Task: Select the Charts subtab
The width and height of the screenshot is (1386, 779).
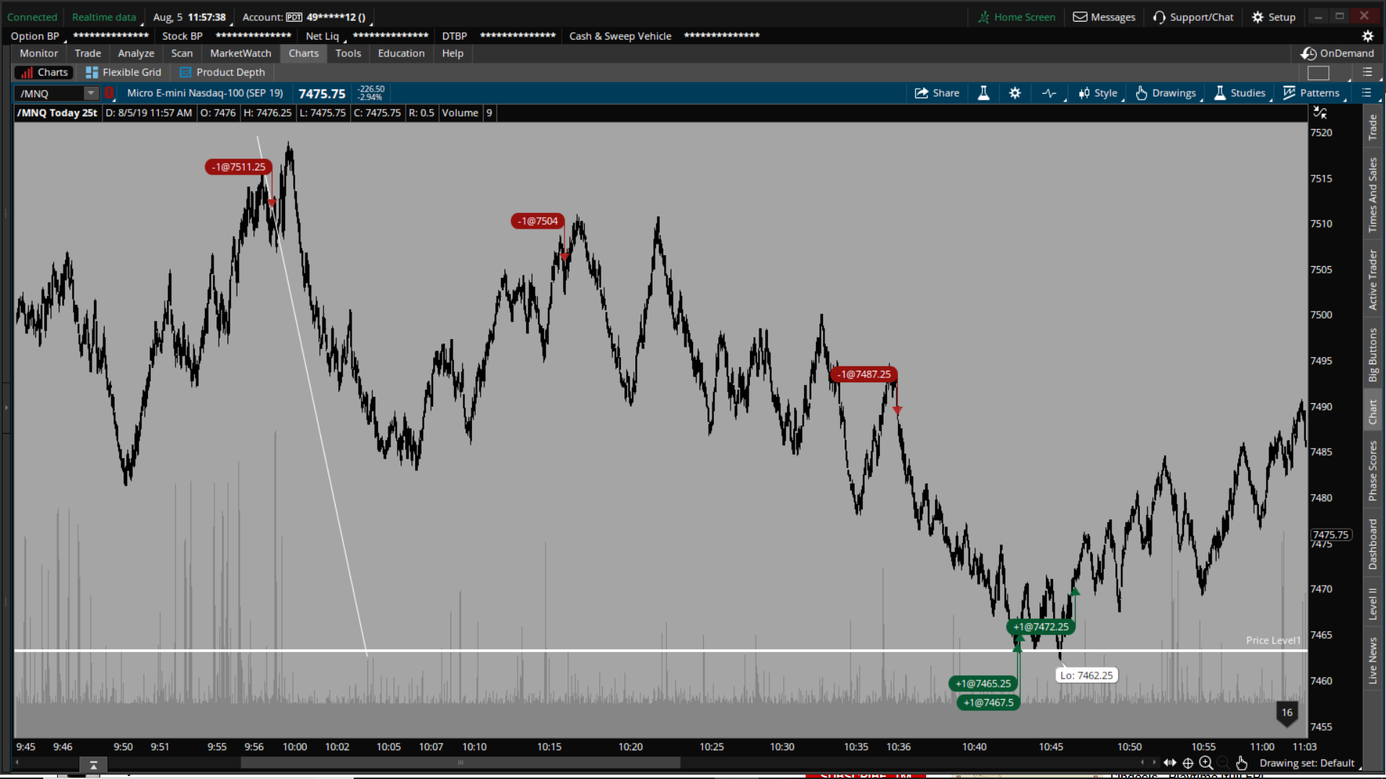Action: pos(44,72)
